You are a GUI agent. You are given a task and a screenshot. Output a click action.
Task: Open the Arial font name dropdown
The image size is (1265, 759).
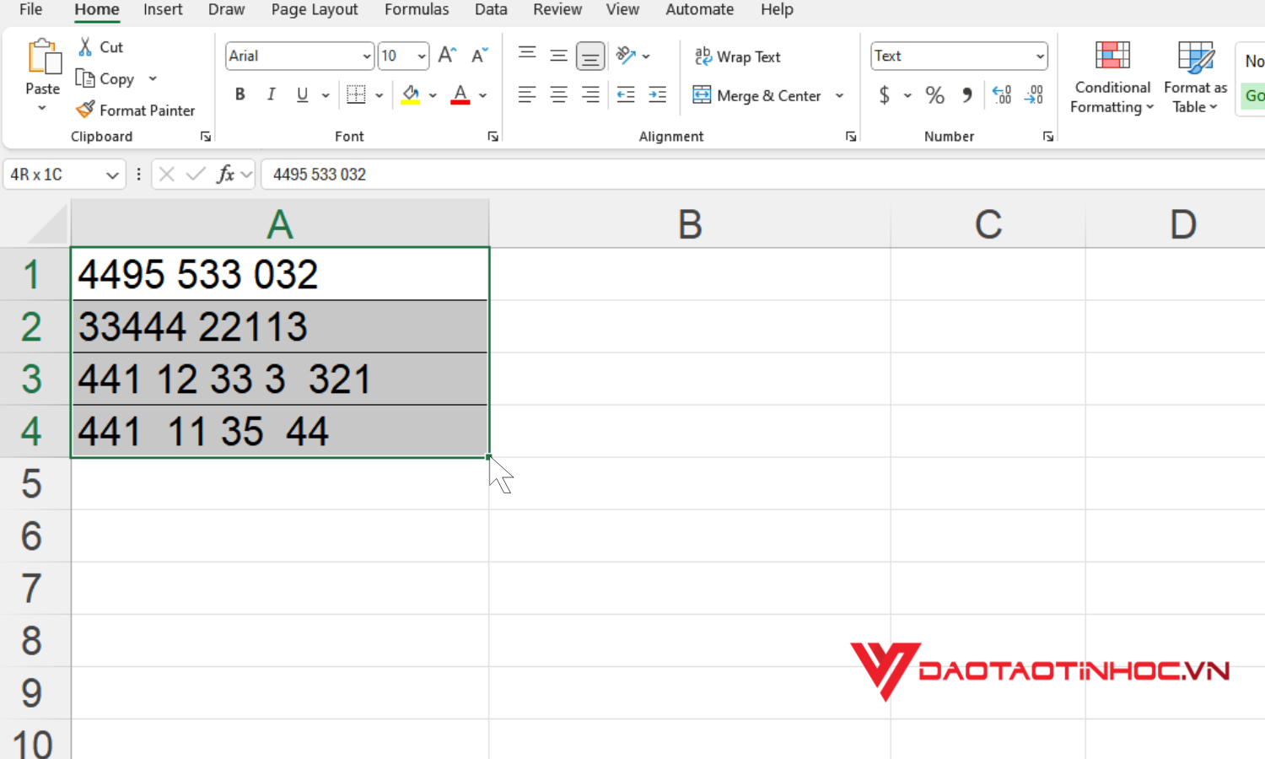[x=367, y=57]
